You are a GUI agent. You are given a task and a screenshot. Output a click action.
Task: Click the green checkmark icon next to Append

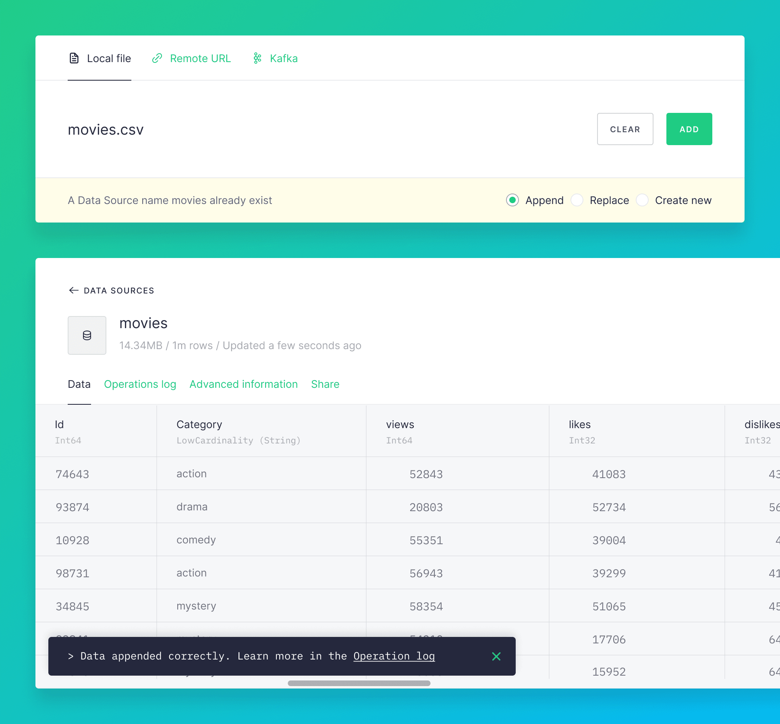pos(513,200)
